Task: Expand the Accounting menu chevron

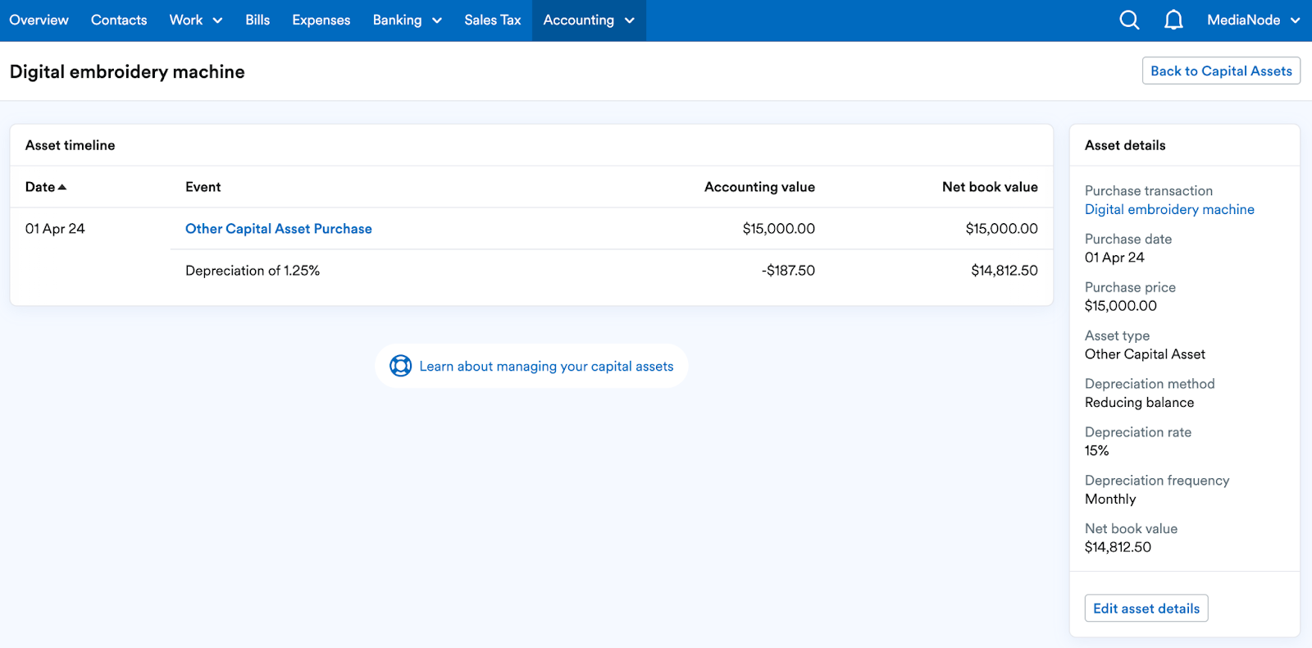Action: point(629,21)
